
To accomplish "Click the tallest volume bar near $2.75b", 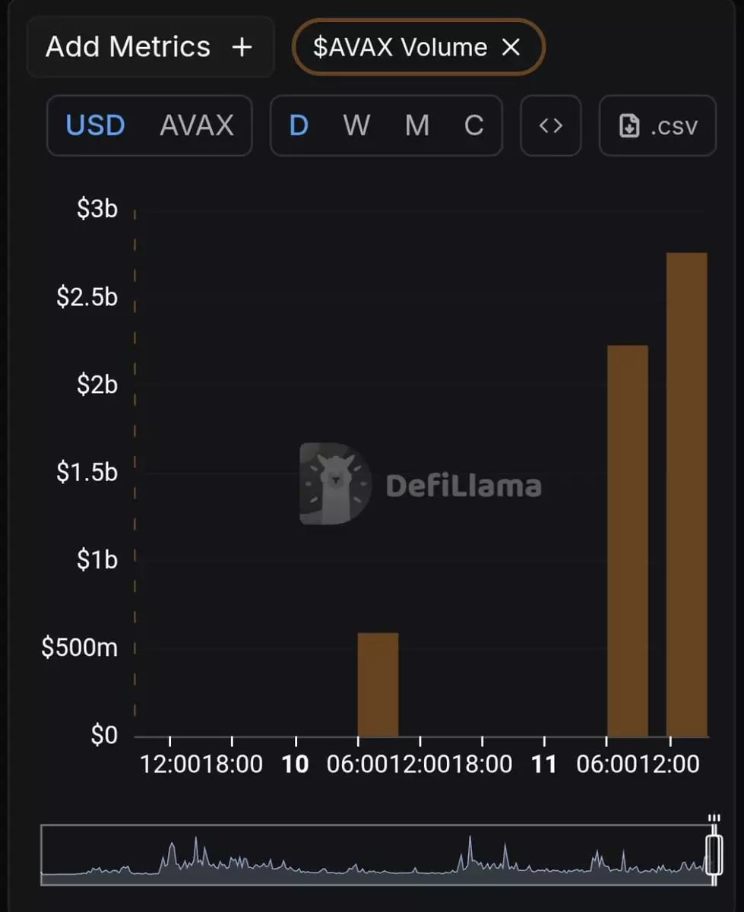I will 686,494.
